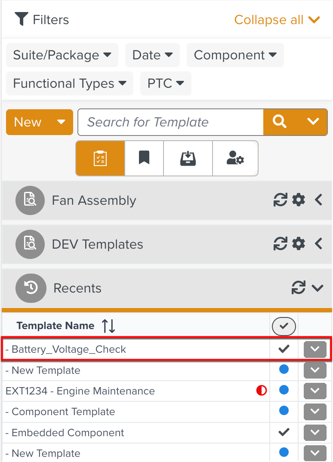Open the user settings view icon

click(x=235, y=158)
